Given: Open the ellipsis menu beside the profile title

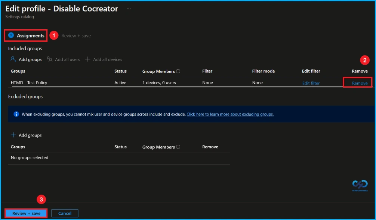Looking at the screenshot, I should pyautogui.click(x=129, y=9).
